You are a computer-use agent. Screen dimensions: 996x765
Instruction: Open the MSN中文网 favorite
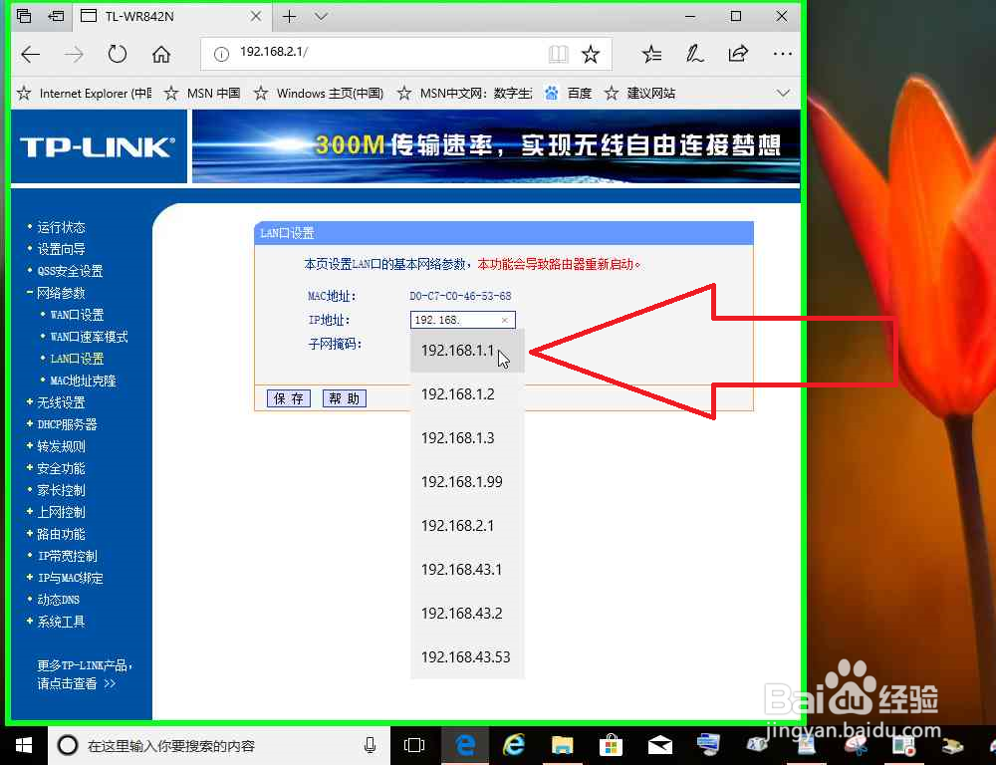point(464,94)
